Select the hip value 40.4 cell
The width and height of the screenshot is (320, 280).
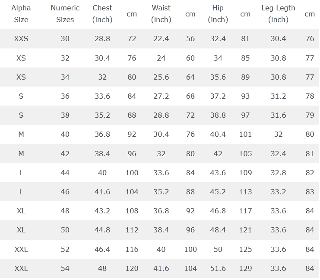(x=218, y=135)
